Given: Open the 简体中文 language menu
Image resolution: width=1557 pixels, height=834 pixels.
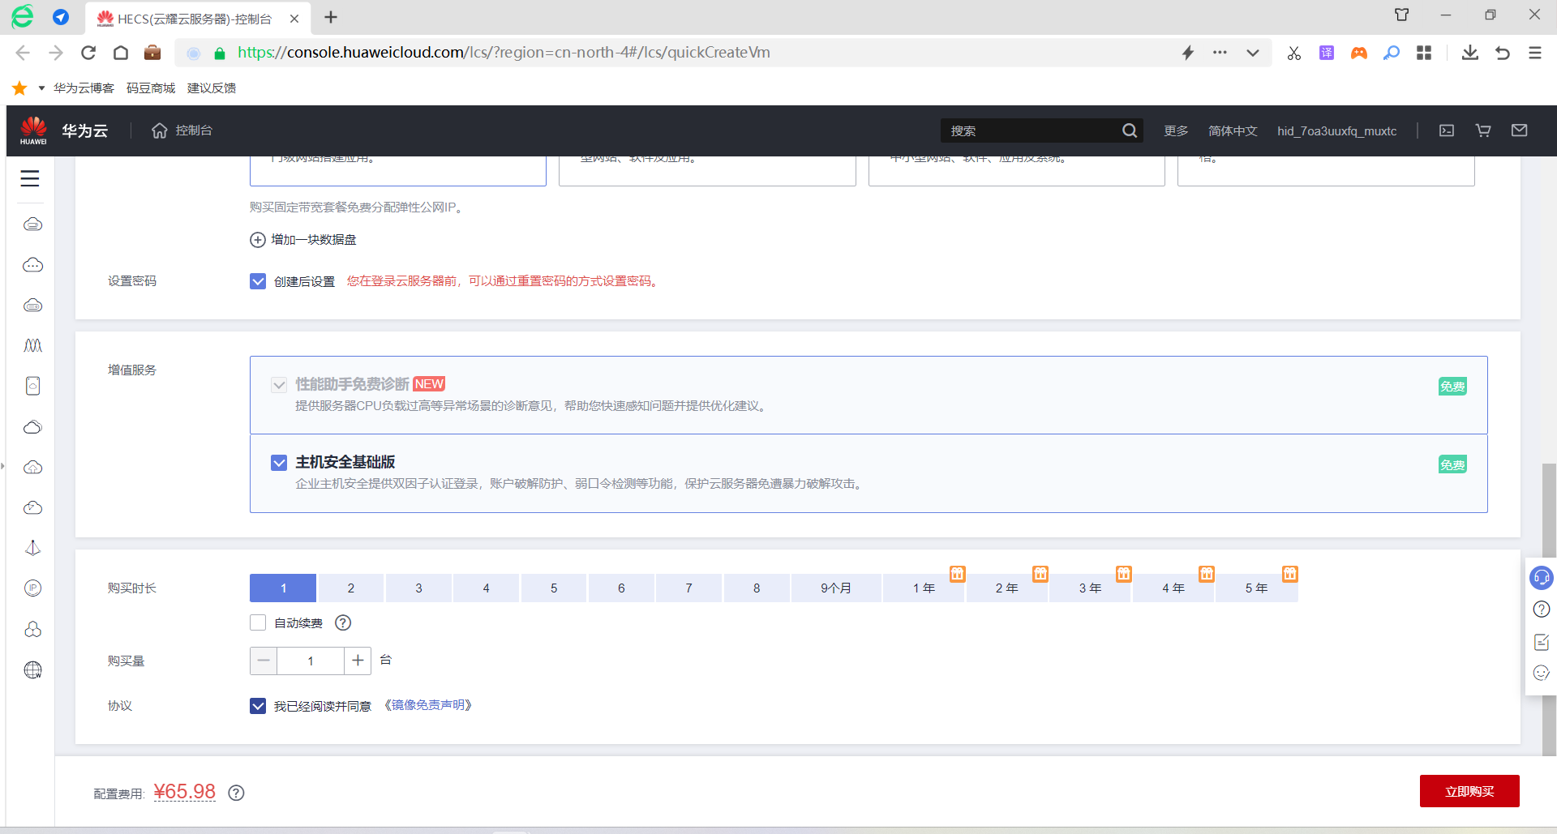Looking at the screenshot, I should (1233, 130).
